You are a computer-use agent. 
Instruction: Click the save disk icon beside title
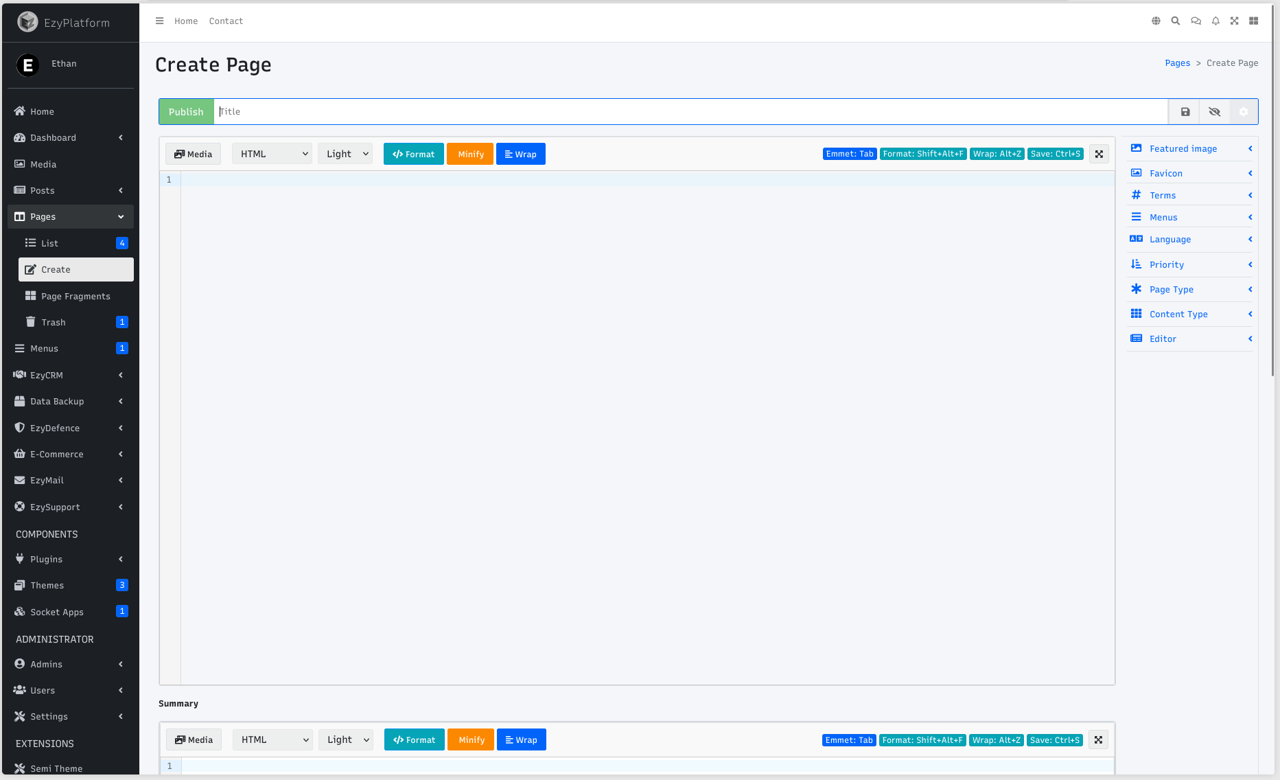pos(1185,112)
